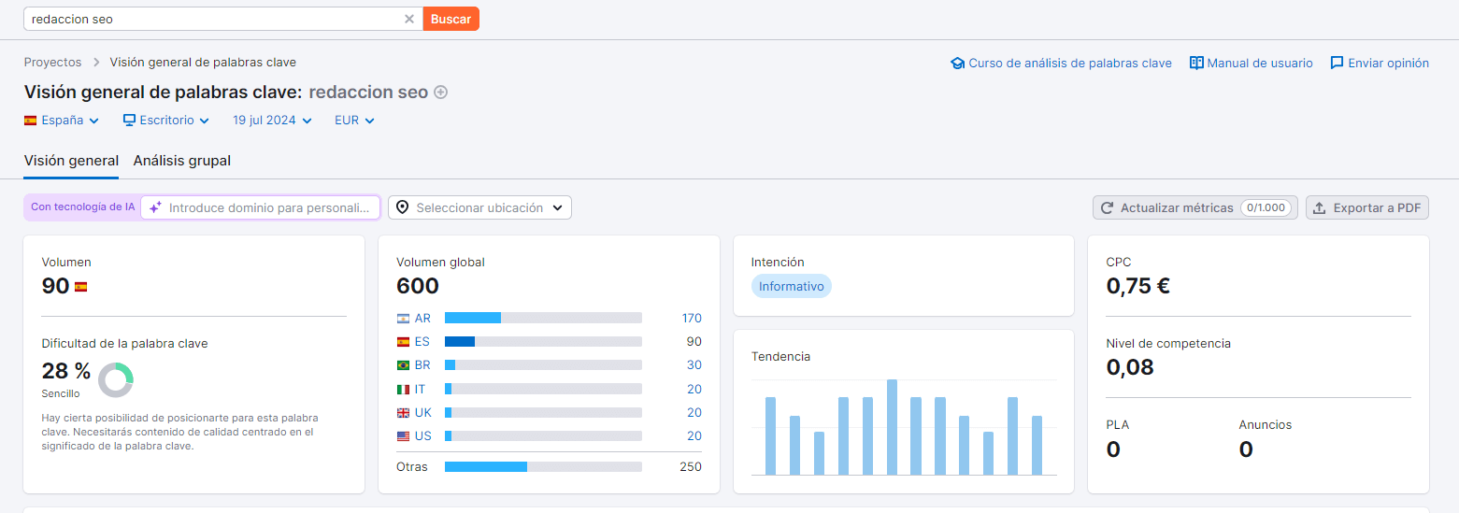Click the Informativo intent badge
Viewport: 1459px width, 513px height.
pyautogui.click(x=791, y=286)
